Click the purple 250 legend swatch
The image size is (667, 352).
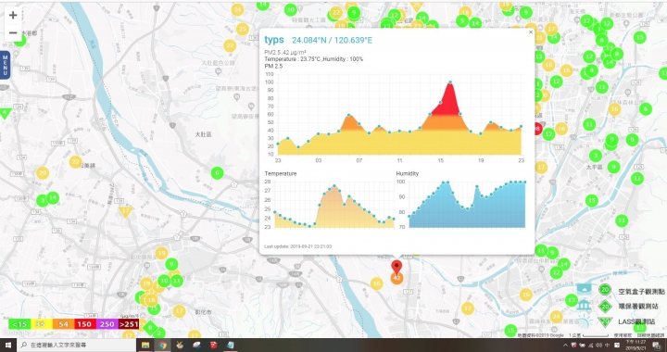[107, 324]
